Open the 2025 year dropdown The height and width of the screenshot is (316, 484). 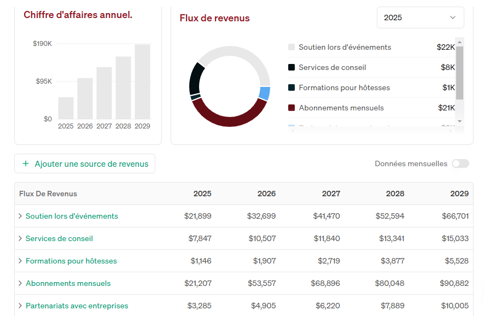coord(420,17)
